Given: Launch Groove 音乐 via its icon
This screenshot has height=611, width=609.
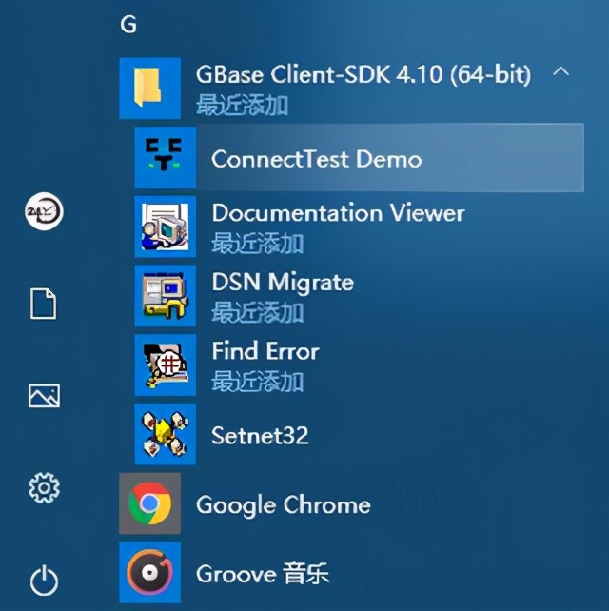Looking at the screenshot, I should [150, 572].
